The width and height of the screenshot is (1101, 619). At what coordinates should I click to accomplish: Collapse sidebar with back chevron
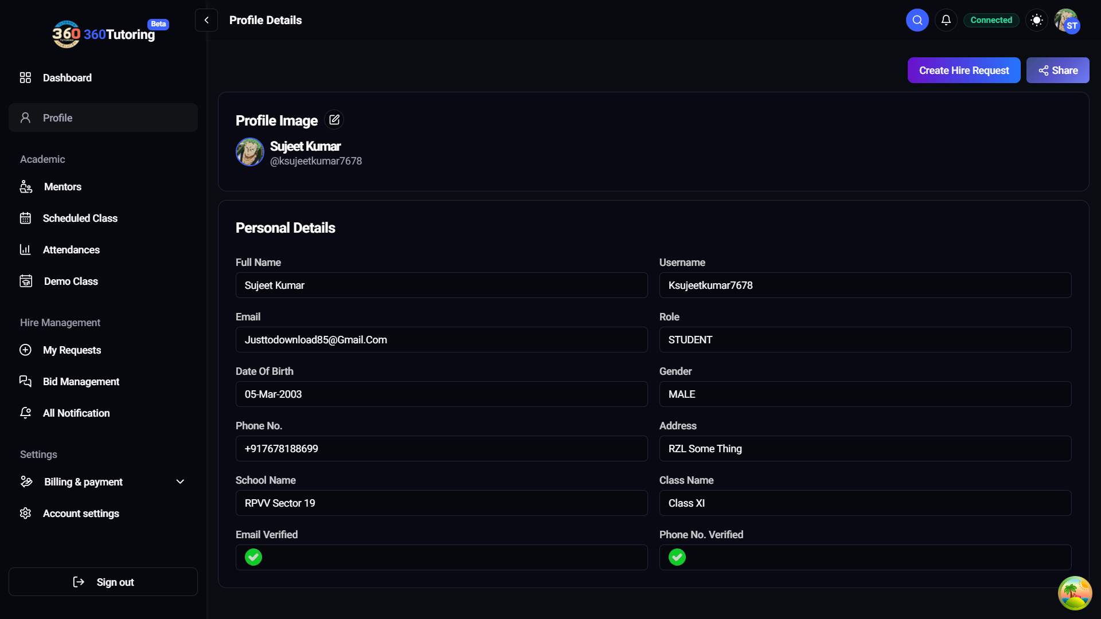pos(206,20)
